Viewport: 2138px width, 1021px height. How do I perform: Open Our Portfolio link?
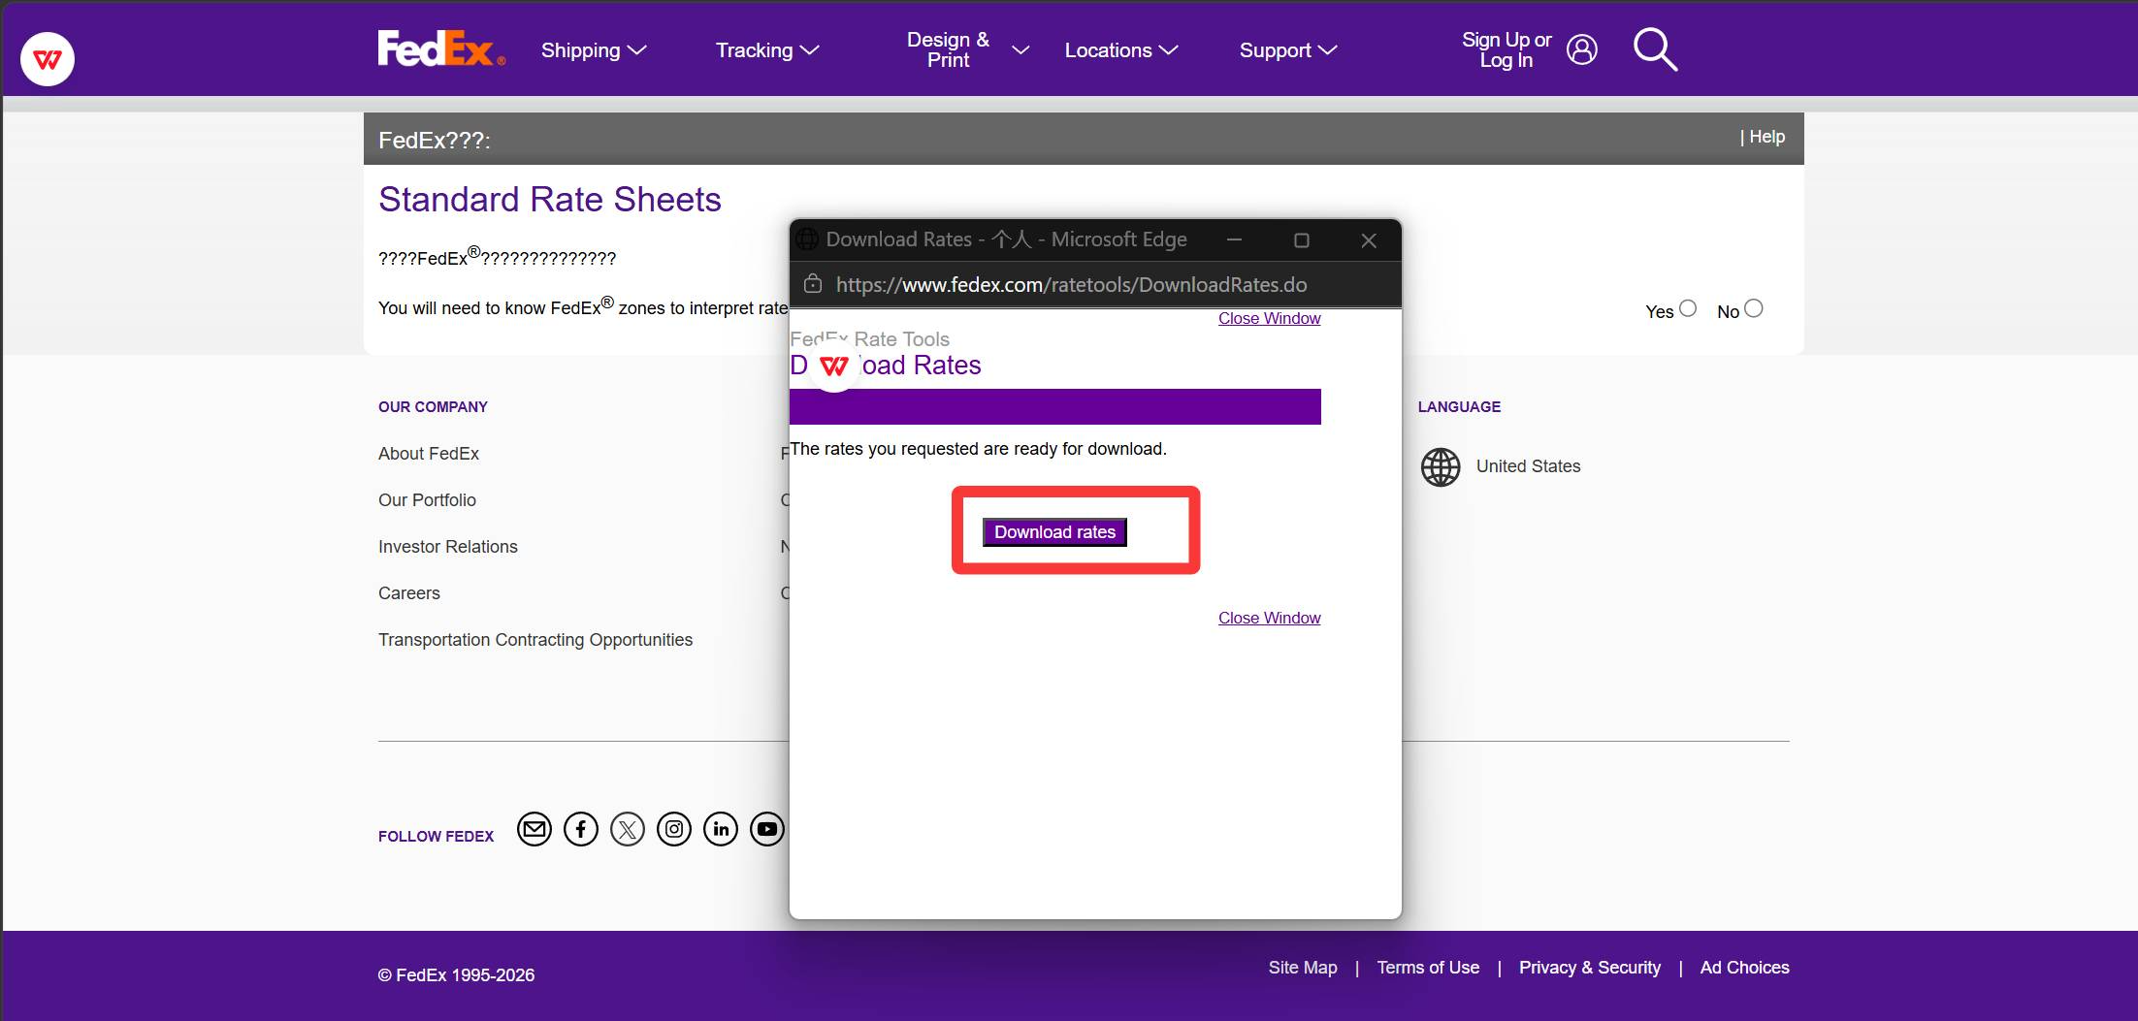point(427,500)
